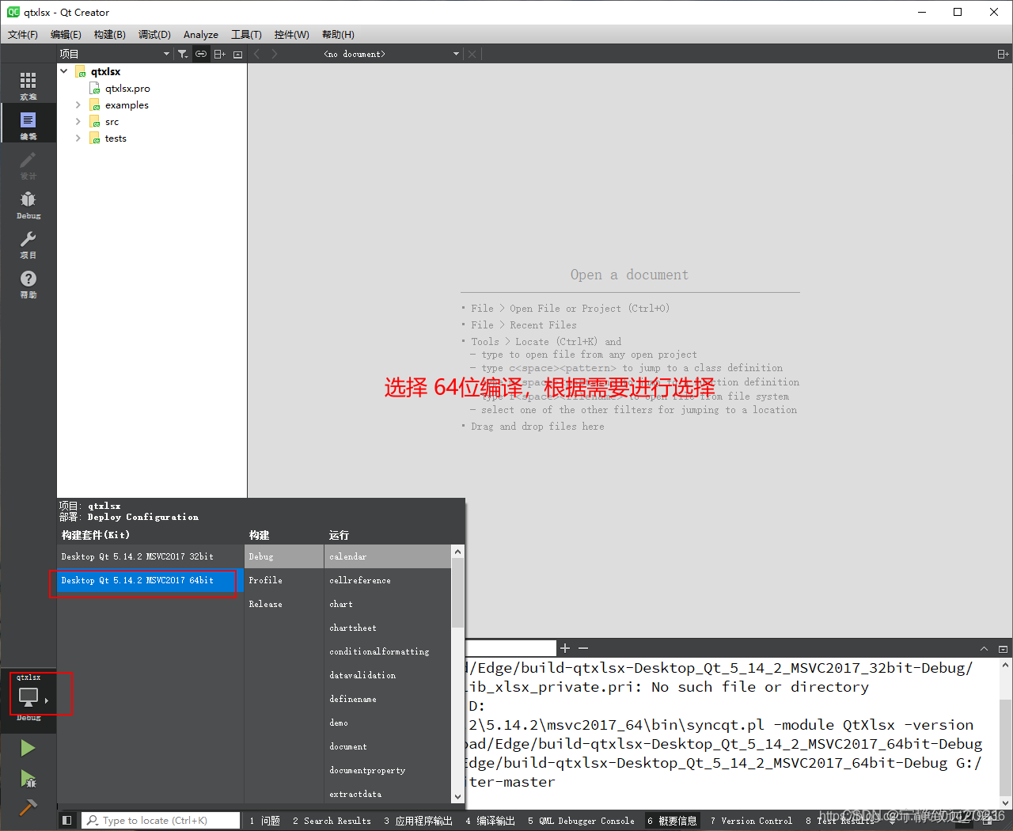Open the 1 问题 issues pane
The height and width of the screenshot is (831, 1013).
pyautogui.click(x=264, y=821)
